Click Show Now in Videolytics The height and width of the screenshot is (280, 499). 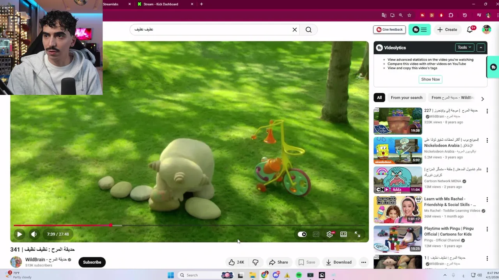point(430,79)
